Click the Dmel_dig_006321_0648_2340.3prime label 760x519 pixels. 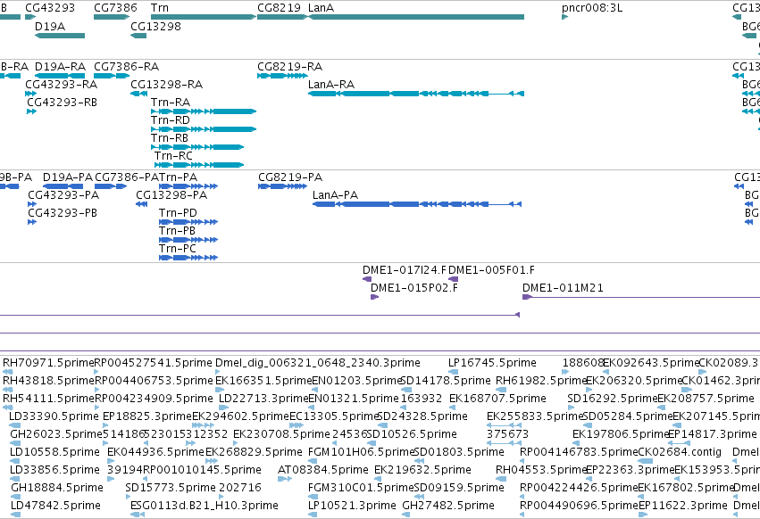pos(317,363)
